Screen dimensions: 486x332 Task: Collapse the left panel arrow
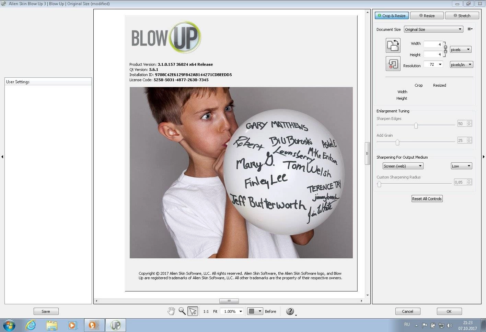click(x=2, y=157)
